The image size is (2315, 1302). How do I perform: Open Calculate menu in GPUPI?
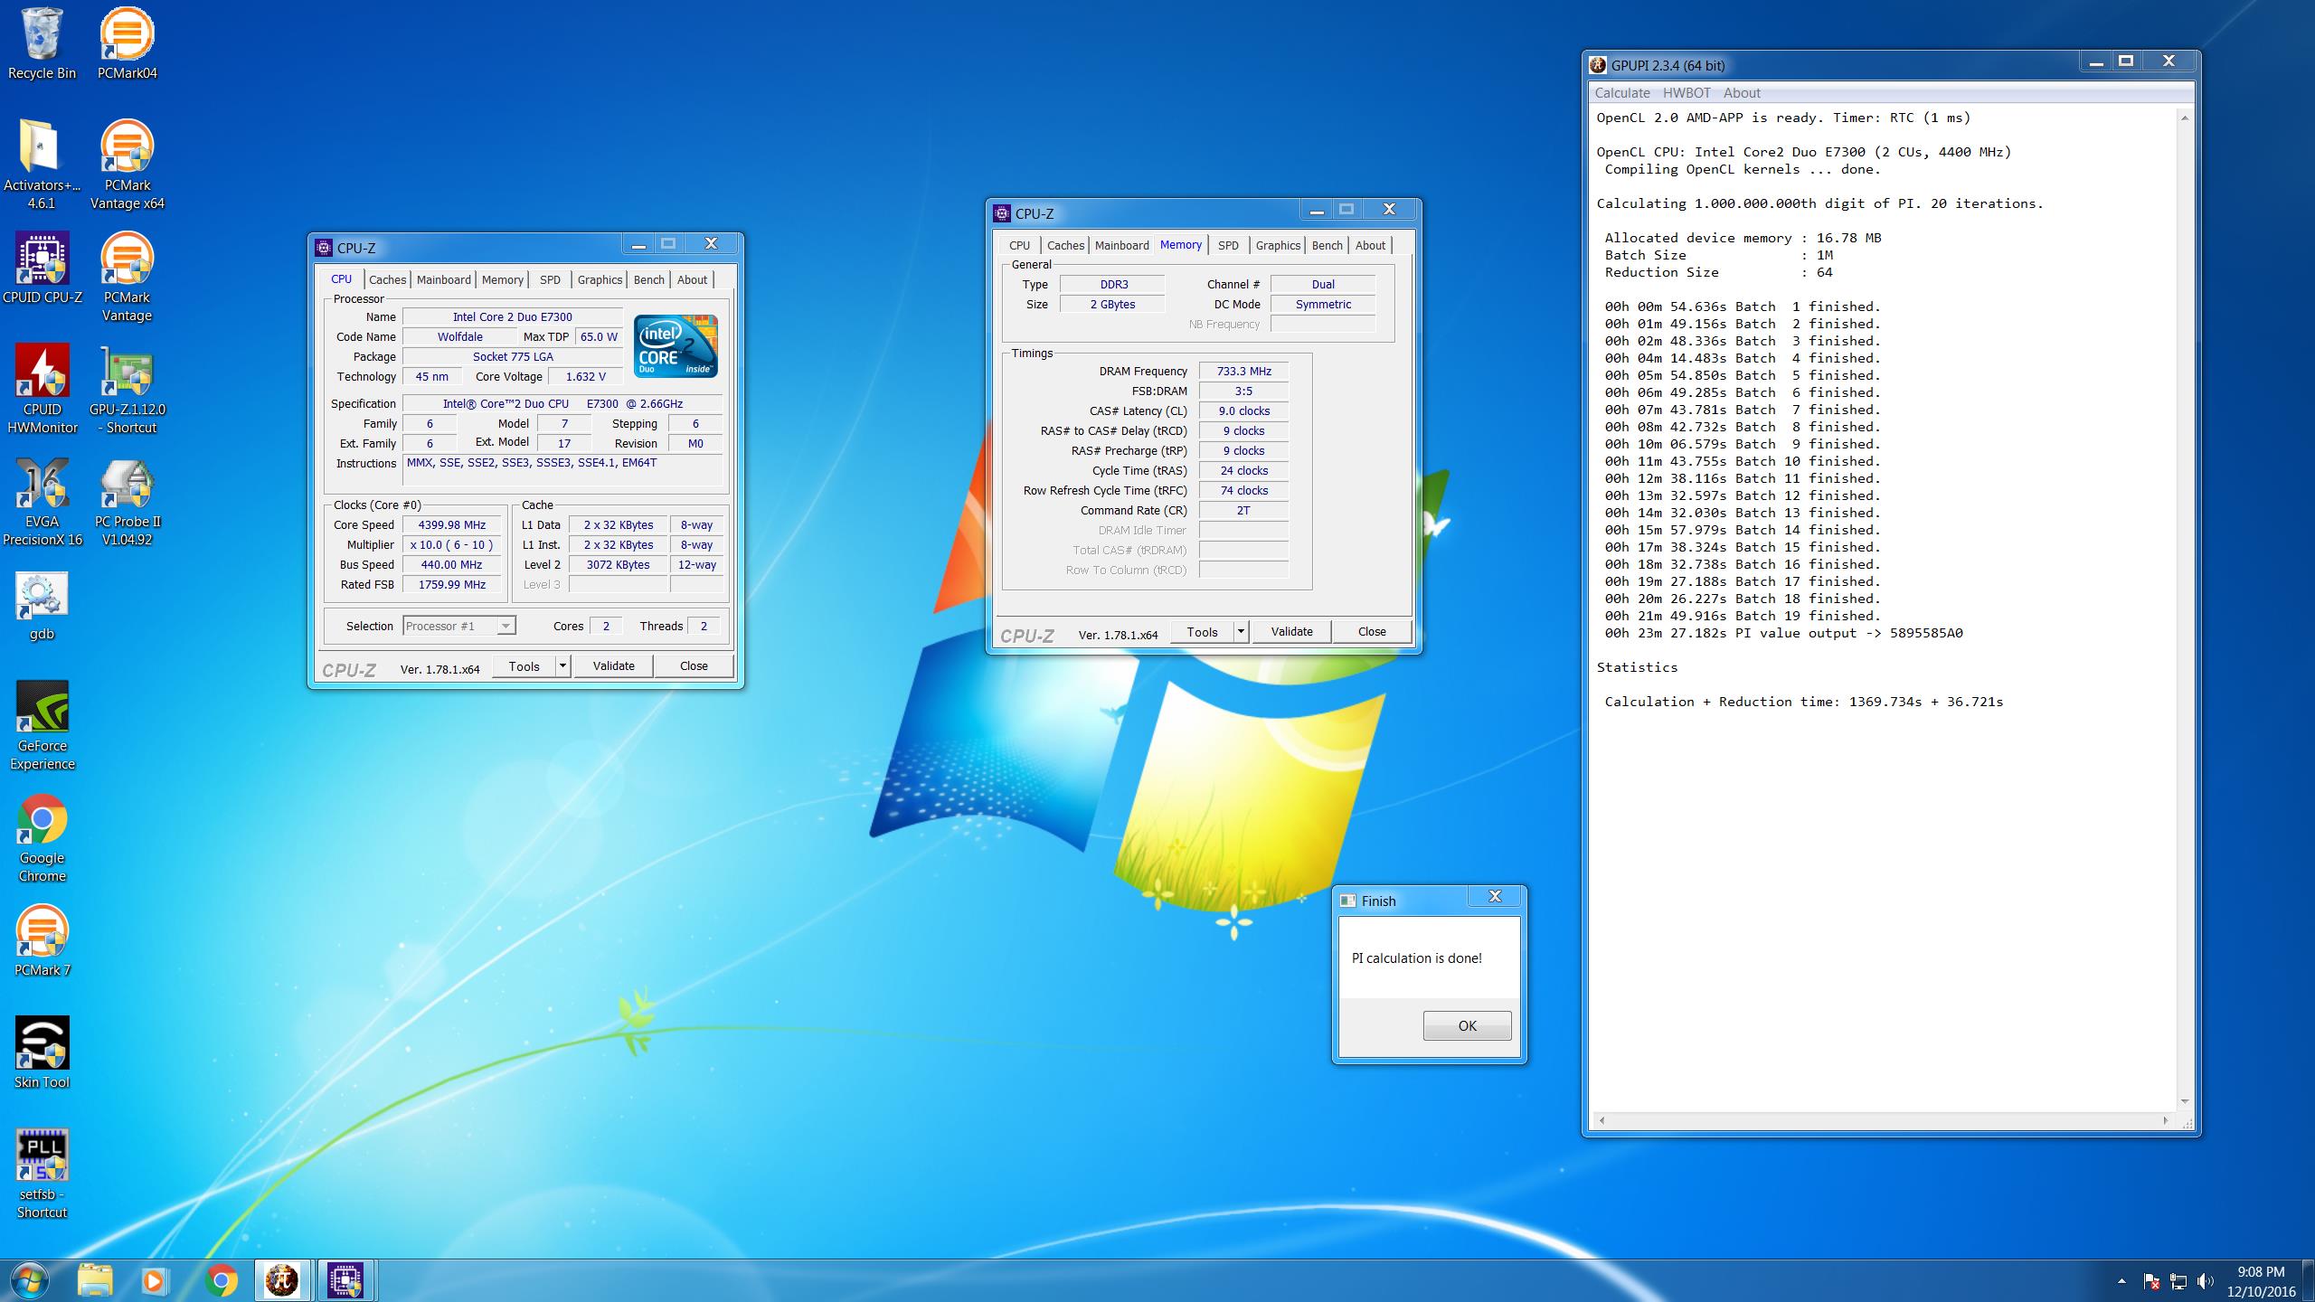1622,93
